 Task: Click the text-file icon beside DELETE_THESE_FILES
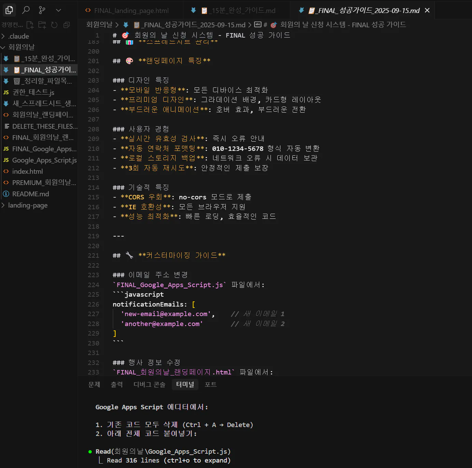pyautogui.click(x=6, y=126)
